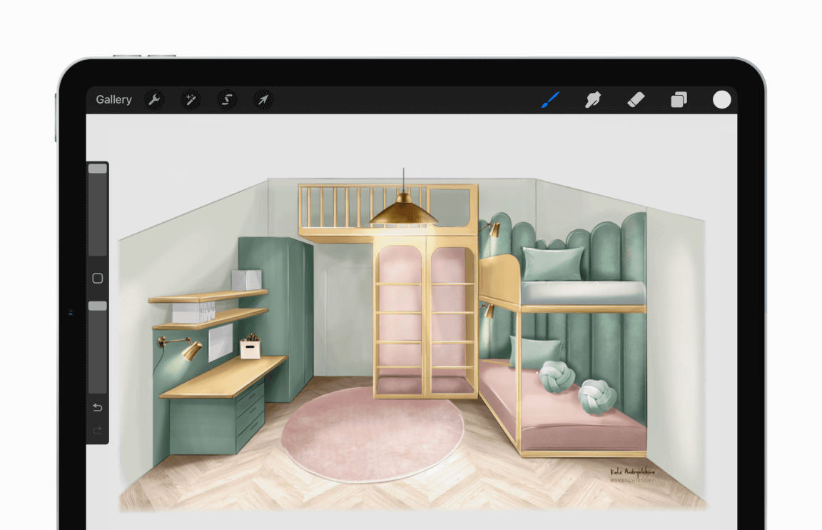Image resolution: width=822 pixels, height=530 pixels.
Task: Open the Actions wrench menu
Action: (x=154, y=99)
